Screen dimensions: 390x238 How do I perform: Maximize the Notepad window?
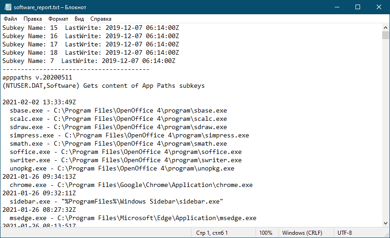click(x=358, y=7)
